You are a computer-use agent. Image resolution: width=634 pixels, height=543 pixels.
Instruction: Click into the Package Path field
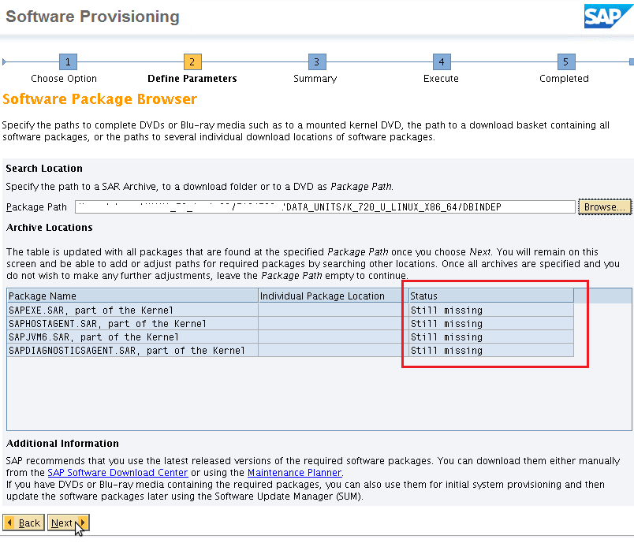point(325,206)
